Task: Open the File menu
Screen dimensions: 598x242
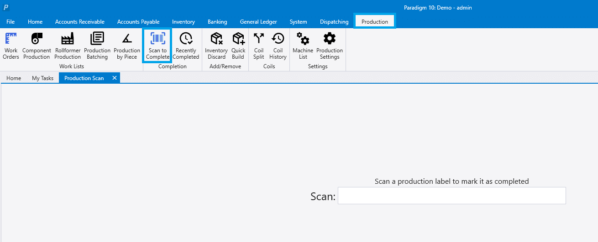Action: pyautogui.click(x=10, y=22)
